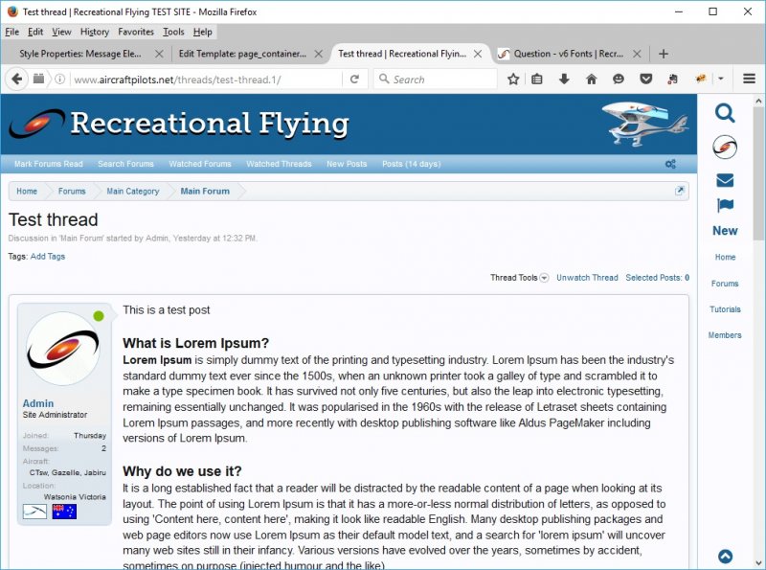Open the View menu

(61, 32)
